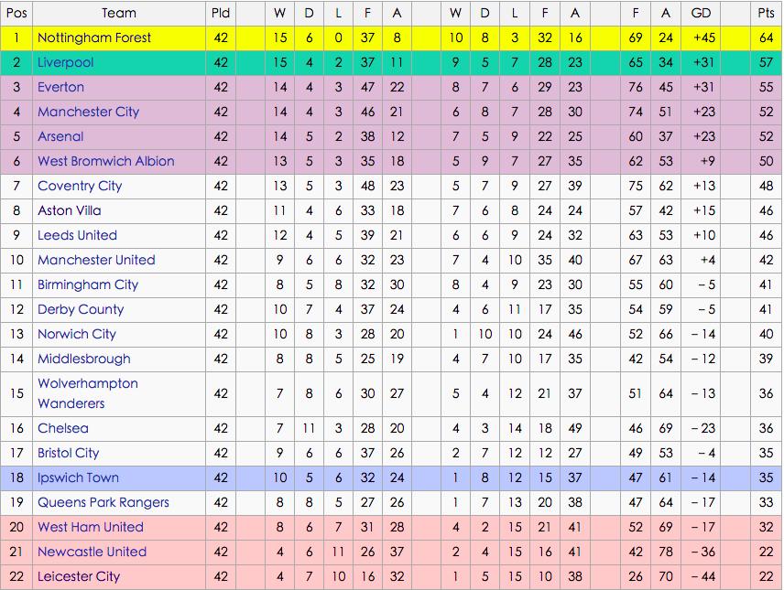Click the Chelsea team link
Image resolution: width=784 pixels, height=590 pixels.
point(63,428)
